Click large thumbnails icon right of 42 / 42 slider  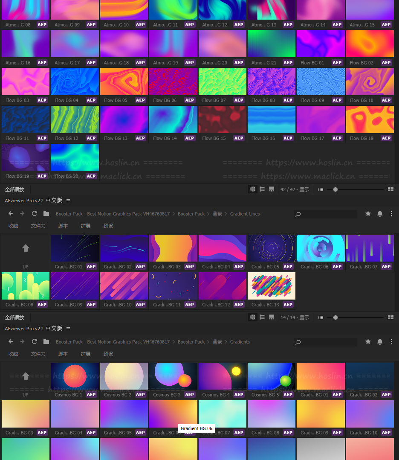390,189
